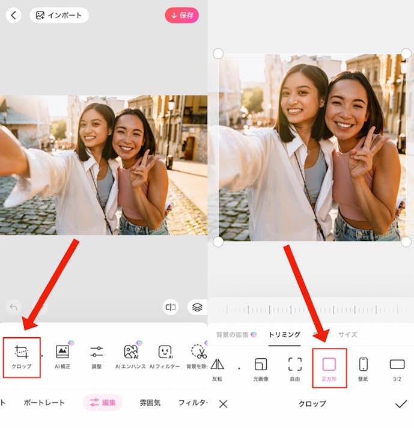Open the AI補正 auto-correct tool
This screenshot has height=428, width=414.
62,357
